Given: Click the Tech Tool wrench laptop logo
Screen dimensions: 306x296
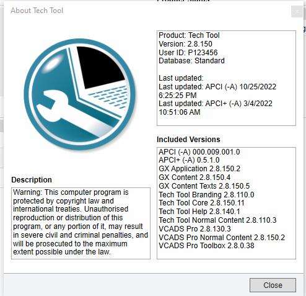Looking at the screenshot, I should point(80,94).
